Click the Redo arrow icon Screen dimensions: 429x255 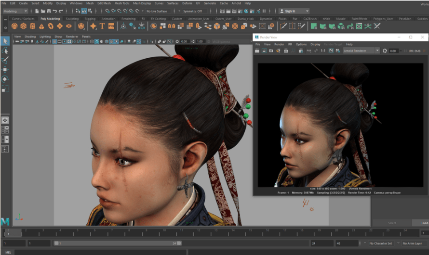pos(61,11)
